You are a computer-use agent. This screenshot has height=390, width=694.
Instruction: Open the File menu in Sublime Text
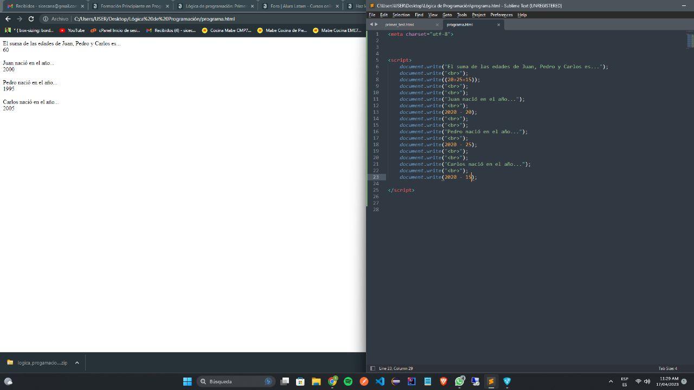pos(372,15)
